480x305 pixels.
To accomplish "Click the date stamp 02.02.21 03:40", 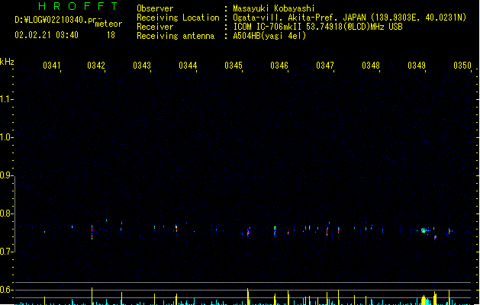I will [47, 35].
